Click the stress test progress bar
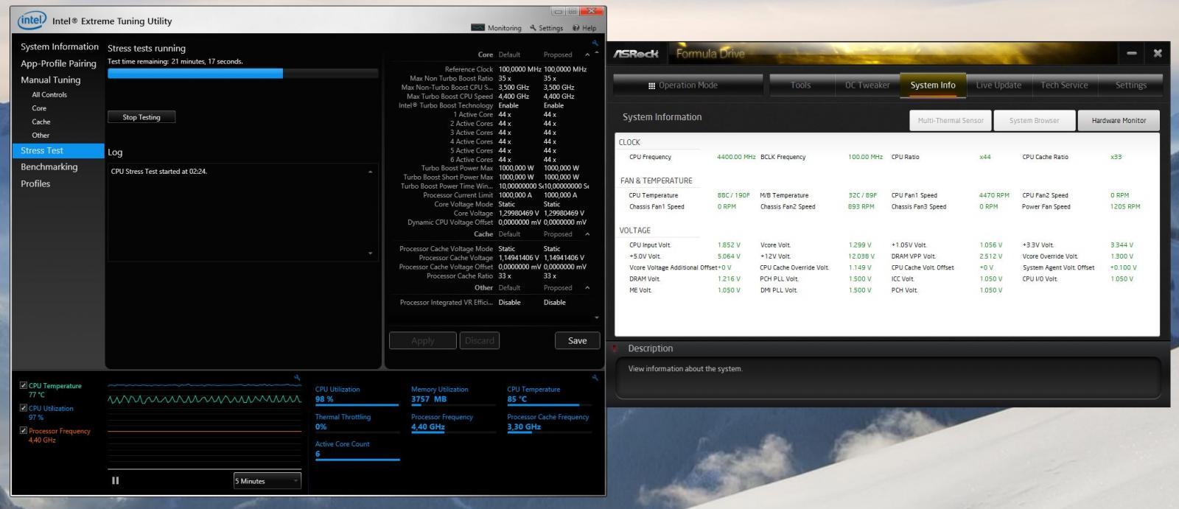 (x=242, y=74)
